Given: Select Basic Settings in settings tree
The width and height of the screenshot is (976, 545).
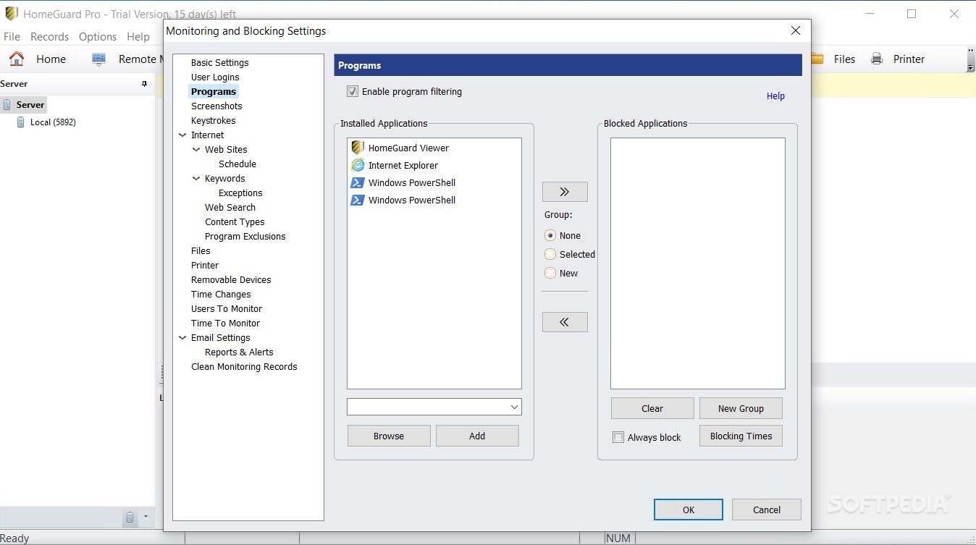Looking at the screenshot, I should click(x=219, y=62).
